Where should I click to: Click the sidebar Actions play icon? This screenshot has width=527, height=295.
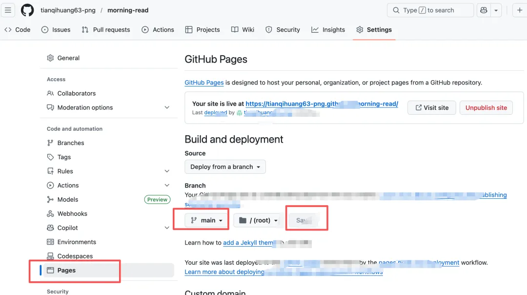(50, 185)
